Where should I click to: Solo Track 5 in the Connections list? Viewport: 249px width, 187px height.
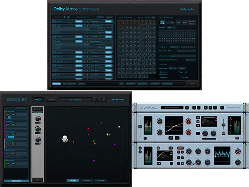point(88,52)
